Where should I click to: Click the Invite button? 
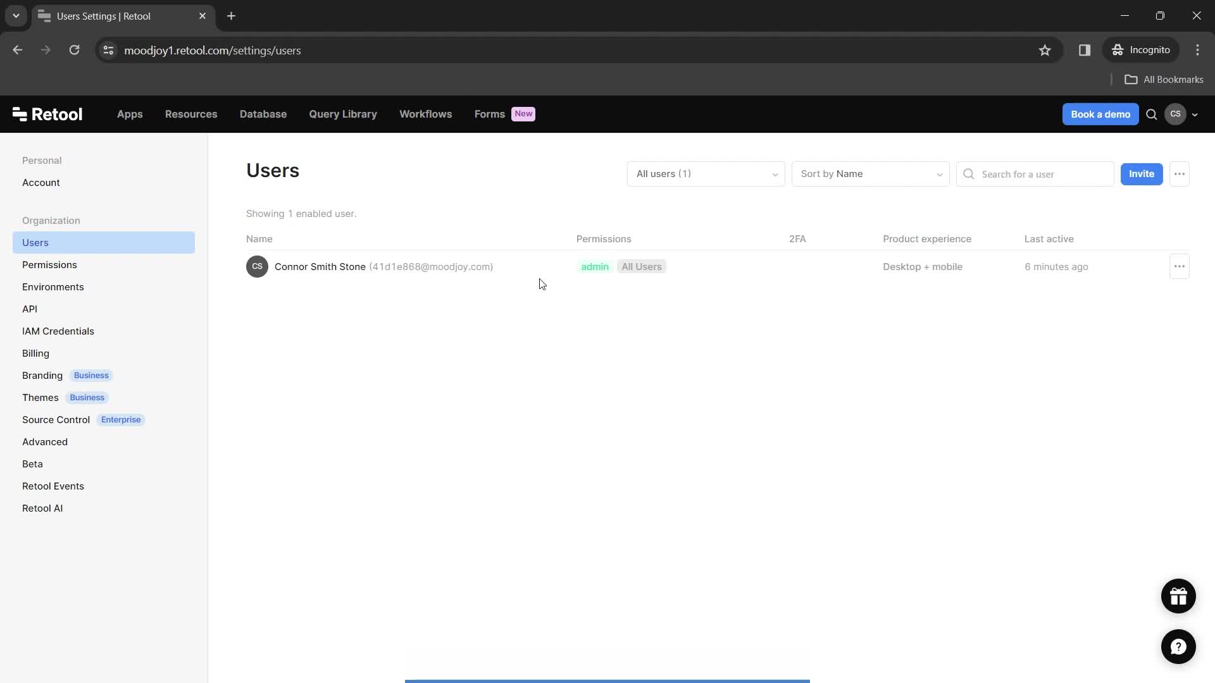click(x=1142, y=173)
